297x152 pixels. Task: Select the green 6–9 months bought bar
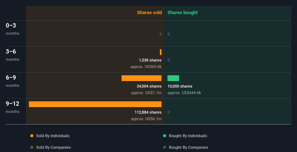pos(173,78)
